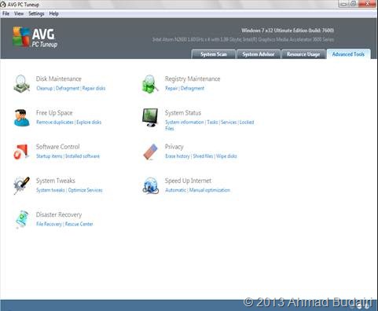Click the Software Control icon

point(21,152)
